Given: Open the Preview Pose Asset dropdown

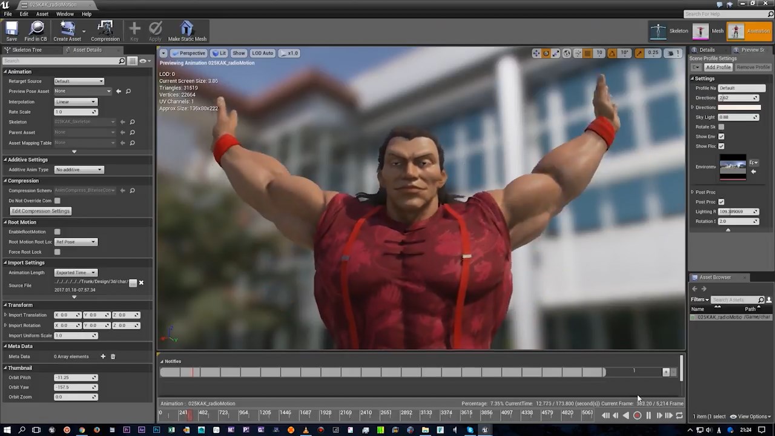Looking at the screenshot, I should pos(83,91).
